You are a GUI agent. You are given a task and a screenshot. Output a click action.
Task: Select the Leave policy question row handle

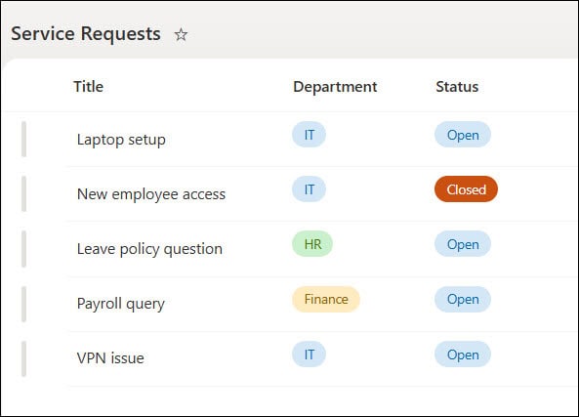(x=24, y=249)
